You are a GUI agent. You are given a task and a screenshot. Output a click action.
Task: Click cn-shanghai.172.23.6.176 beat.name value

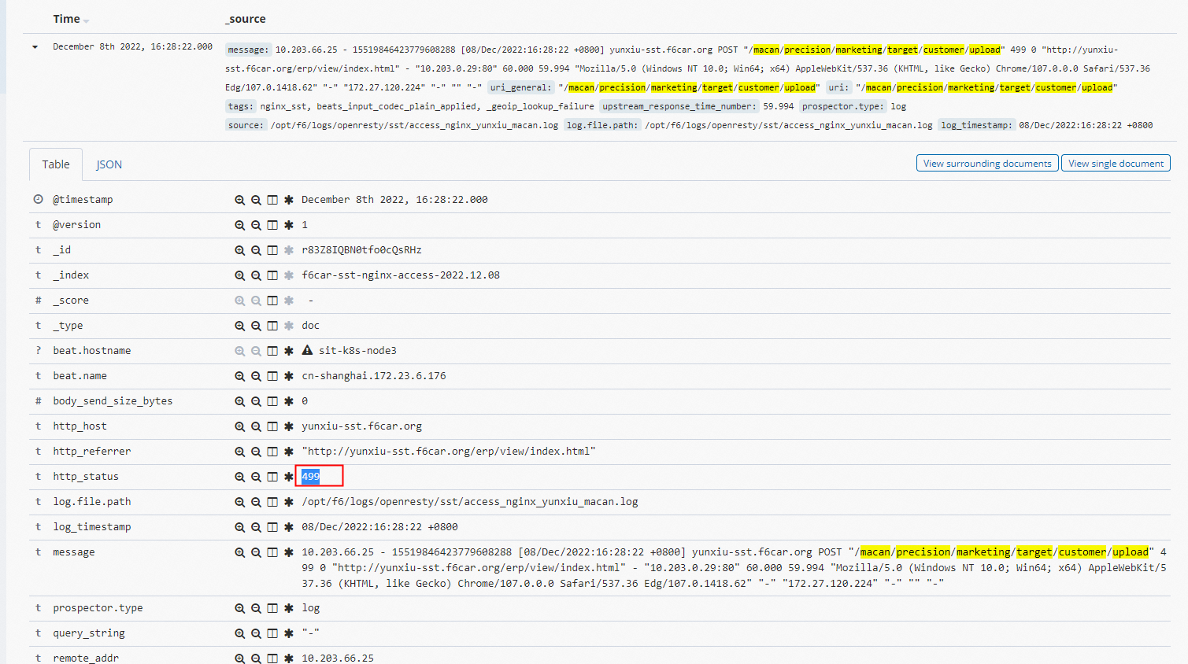click(x=374, y=376)
